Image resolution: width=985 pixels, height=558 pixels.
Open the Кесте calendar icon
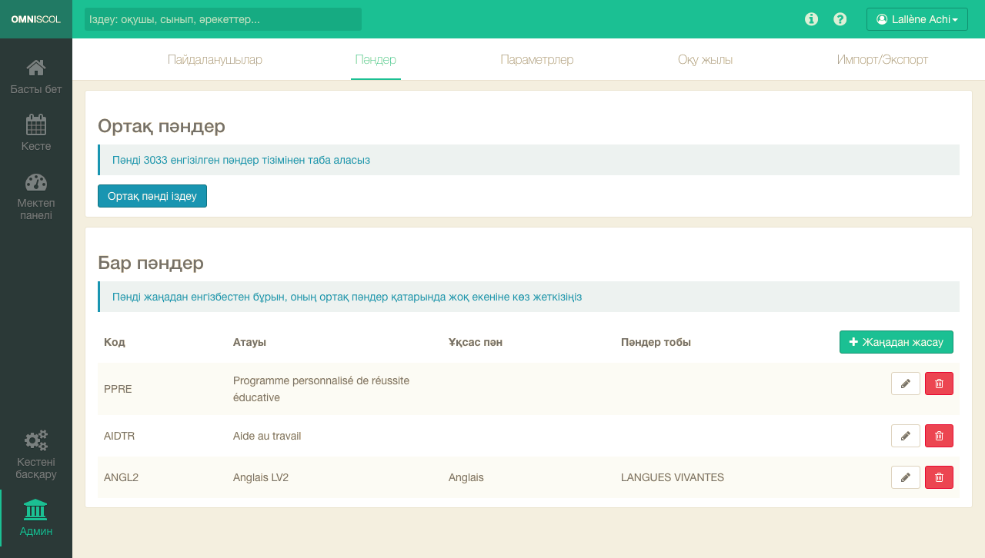click(36, 125)
